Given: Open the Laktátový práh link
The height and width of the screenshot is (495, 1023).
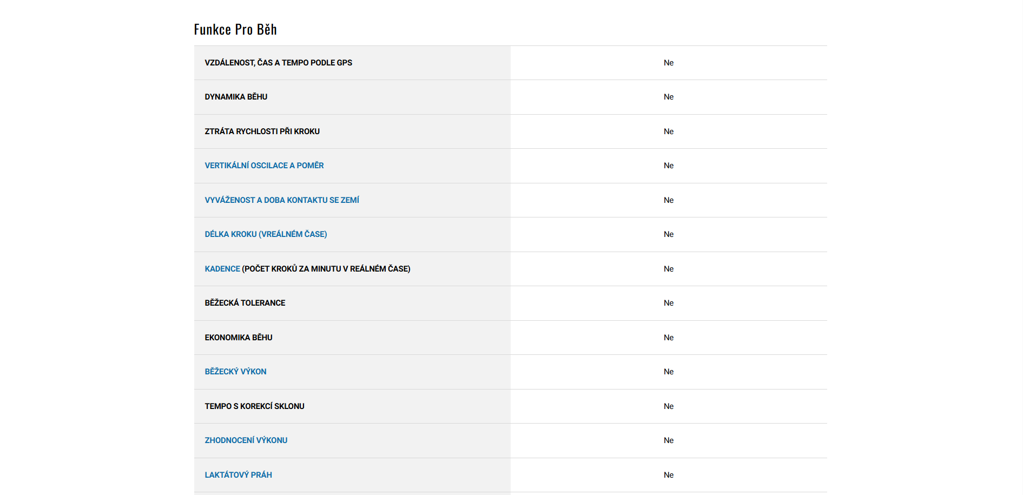Looking at the screenshot, I should click(x=238, y=475).
